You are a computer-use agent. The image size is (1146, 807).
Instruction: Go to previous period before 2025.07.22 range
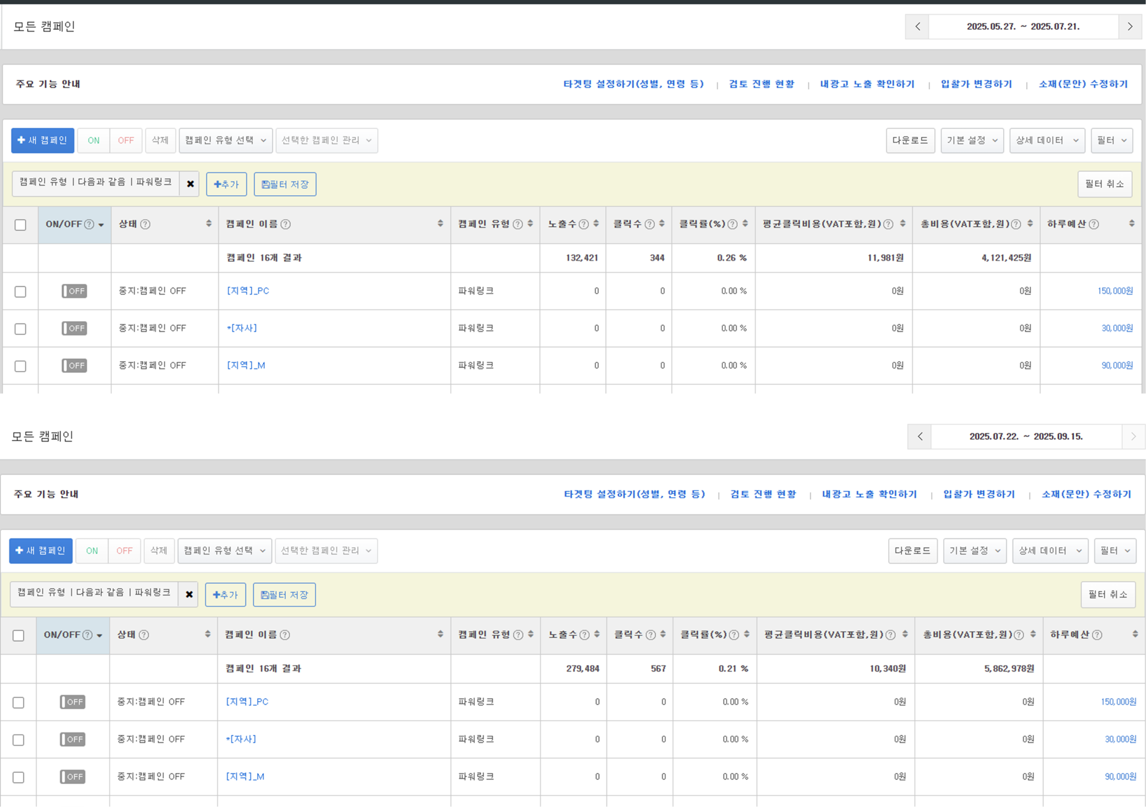tap(919, 437)
